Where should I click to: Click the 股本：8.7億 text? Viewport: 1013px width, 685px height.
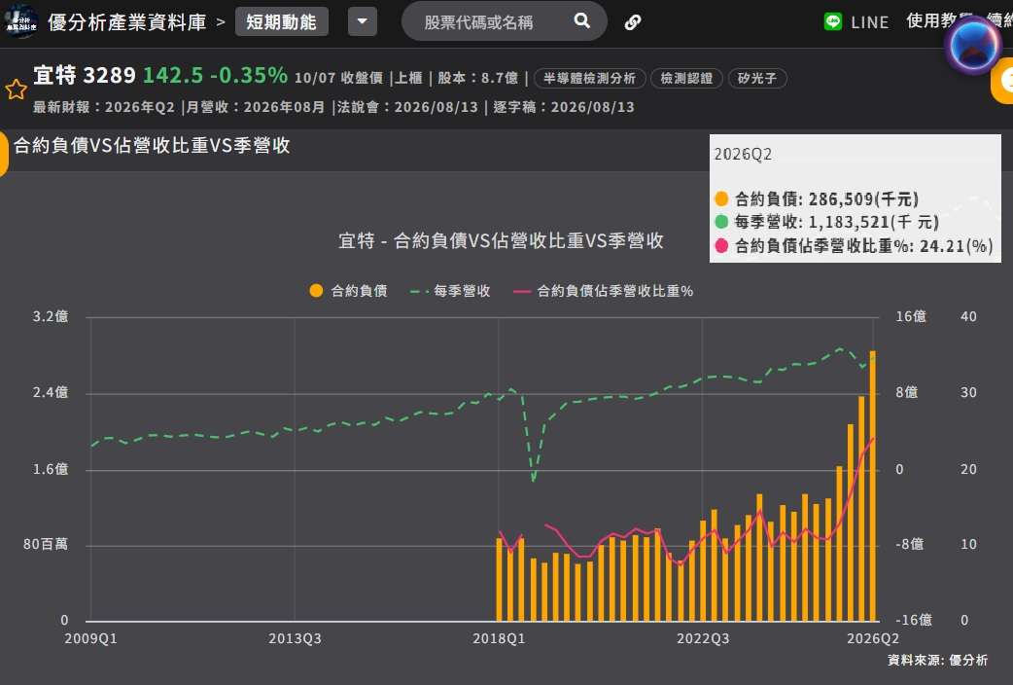click(478, 78)
